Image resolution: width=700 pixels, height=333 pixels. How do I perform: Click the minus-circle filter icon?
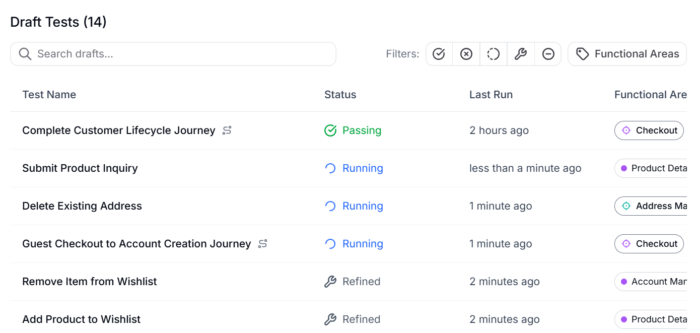pos(548,54)
